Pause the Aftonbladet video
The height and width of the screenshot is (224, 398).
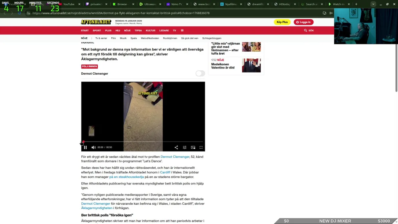point(85,147)
